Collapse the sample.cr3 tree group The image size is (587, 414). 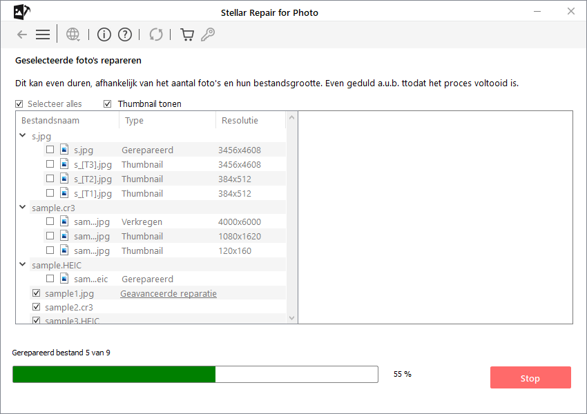coord(23,207)
